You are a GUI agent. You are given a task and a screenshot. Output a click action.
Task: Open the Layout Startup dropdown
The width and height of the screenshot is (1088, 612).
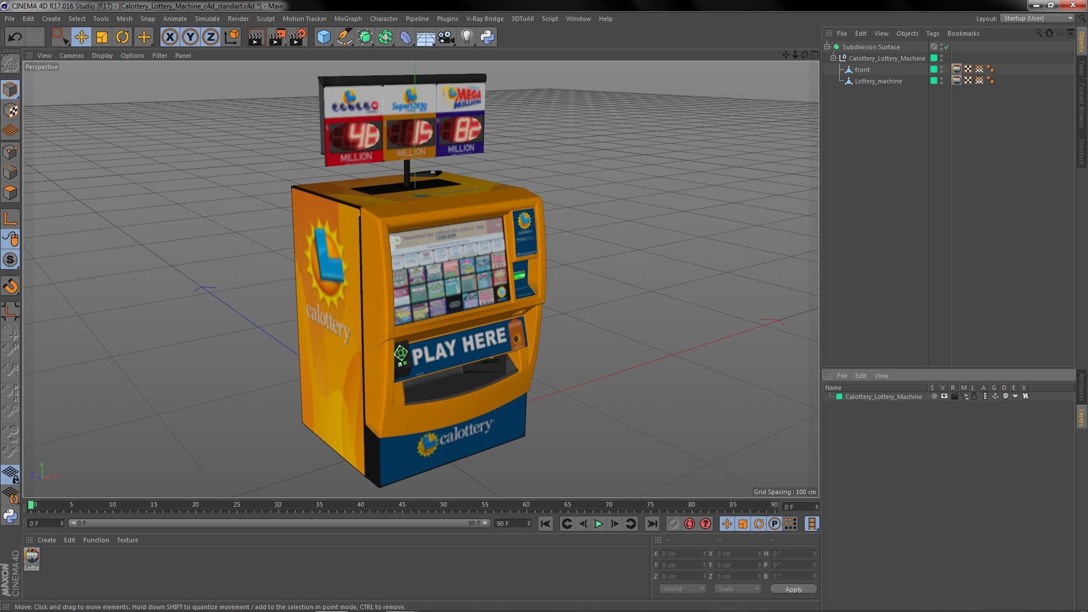(x=1038, y=18)
